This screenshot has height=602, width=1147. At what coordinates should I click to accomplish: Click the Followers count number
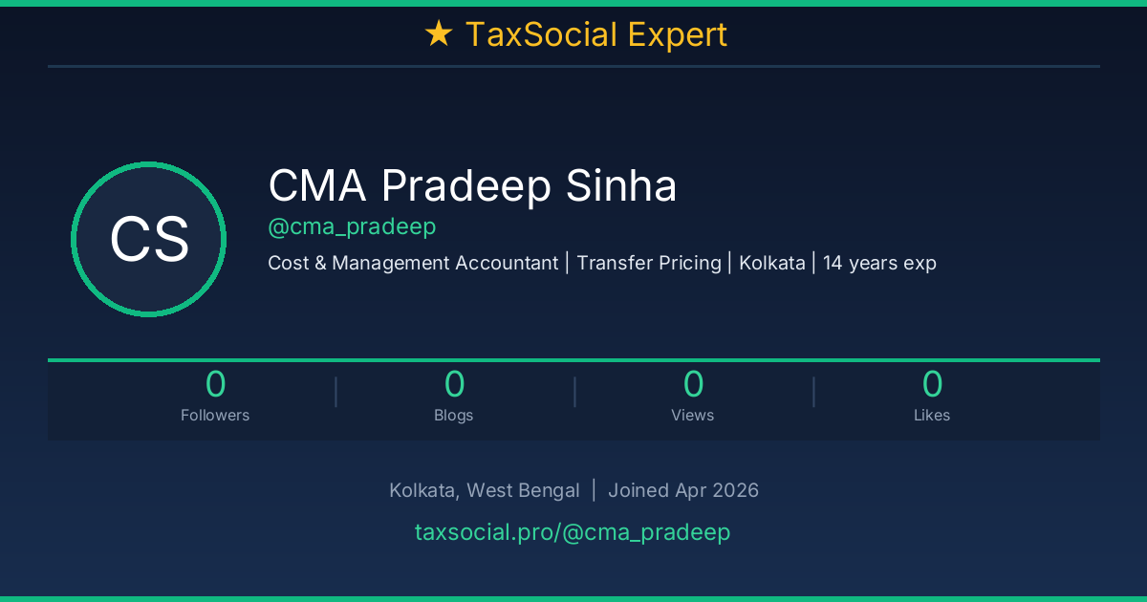[215, 384]
